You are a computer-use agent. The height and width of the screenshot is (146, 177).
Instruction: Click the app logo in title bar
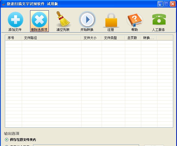(x=4, y=4)
